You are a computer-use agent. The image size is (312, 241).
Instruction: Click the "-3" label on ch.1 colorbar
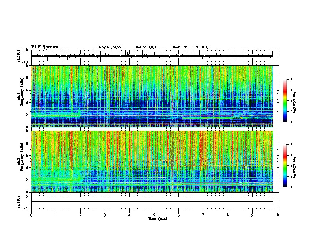(290, 79)
